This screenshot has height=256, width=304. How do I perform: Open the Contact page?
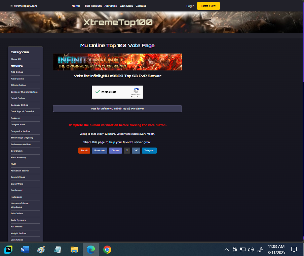[x=141, y=6]
